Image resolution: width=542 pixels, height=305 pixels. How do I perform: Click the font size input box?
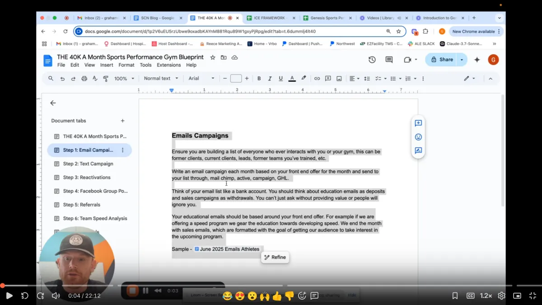click(236, 79)
